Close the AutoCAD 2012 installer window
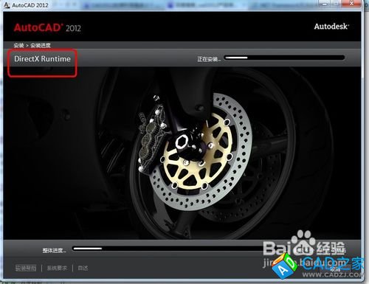Viewport: 369px width, 284px height. pos(352,4)
